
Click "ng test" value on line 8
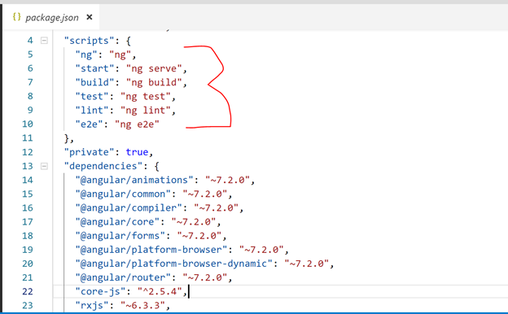[146, 97]
